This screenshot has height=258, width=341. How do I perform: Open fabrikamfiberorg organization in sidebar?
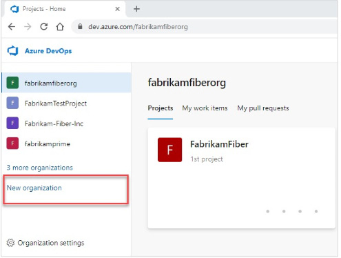tap(66, 83)
